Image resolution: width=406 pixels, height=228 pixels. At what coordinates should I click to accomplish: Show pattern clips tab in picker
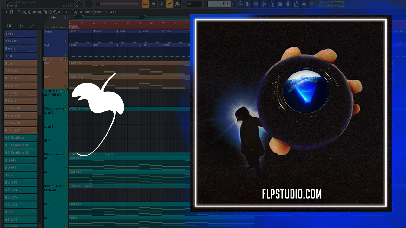9,26
